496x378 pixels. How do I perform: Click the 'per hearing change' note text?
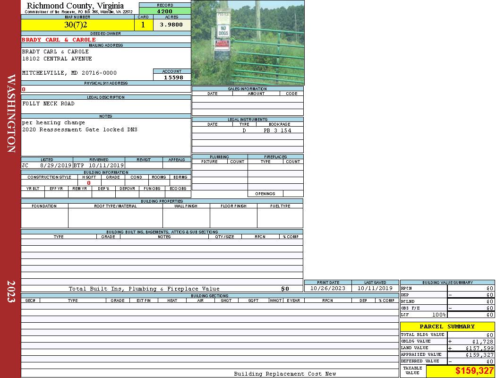[53, 122]
